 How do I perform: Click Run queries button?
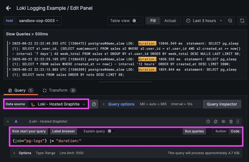tap(194, 131)
